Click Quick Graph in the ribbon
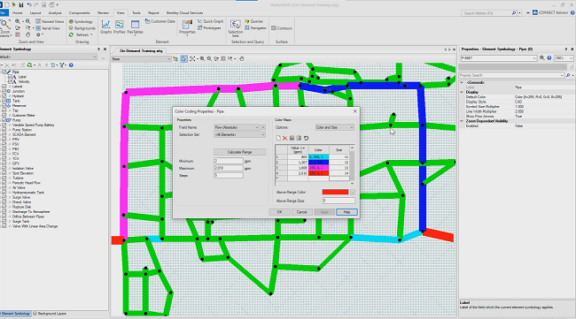The width and height of the screenshot is (576, 319). coord(211,21)
